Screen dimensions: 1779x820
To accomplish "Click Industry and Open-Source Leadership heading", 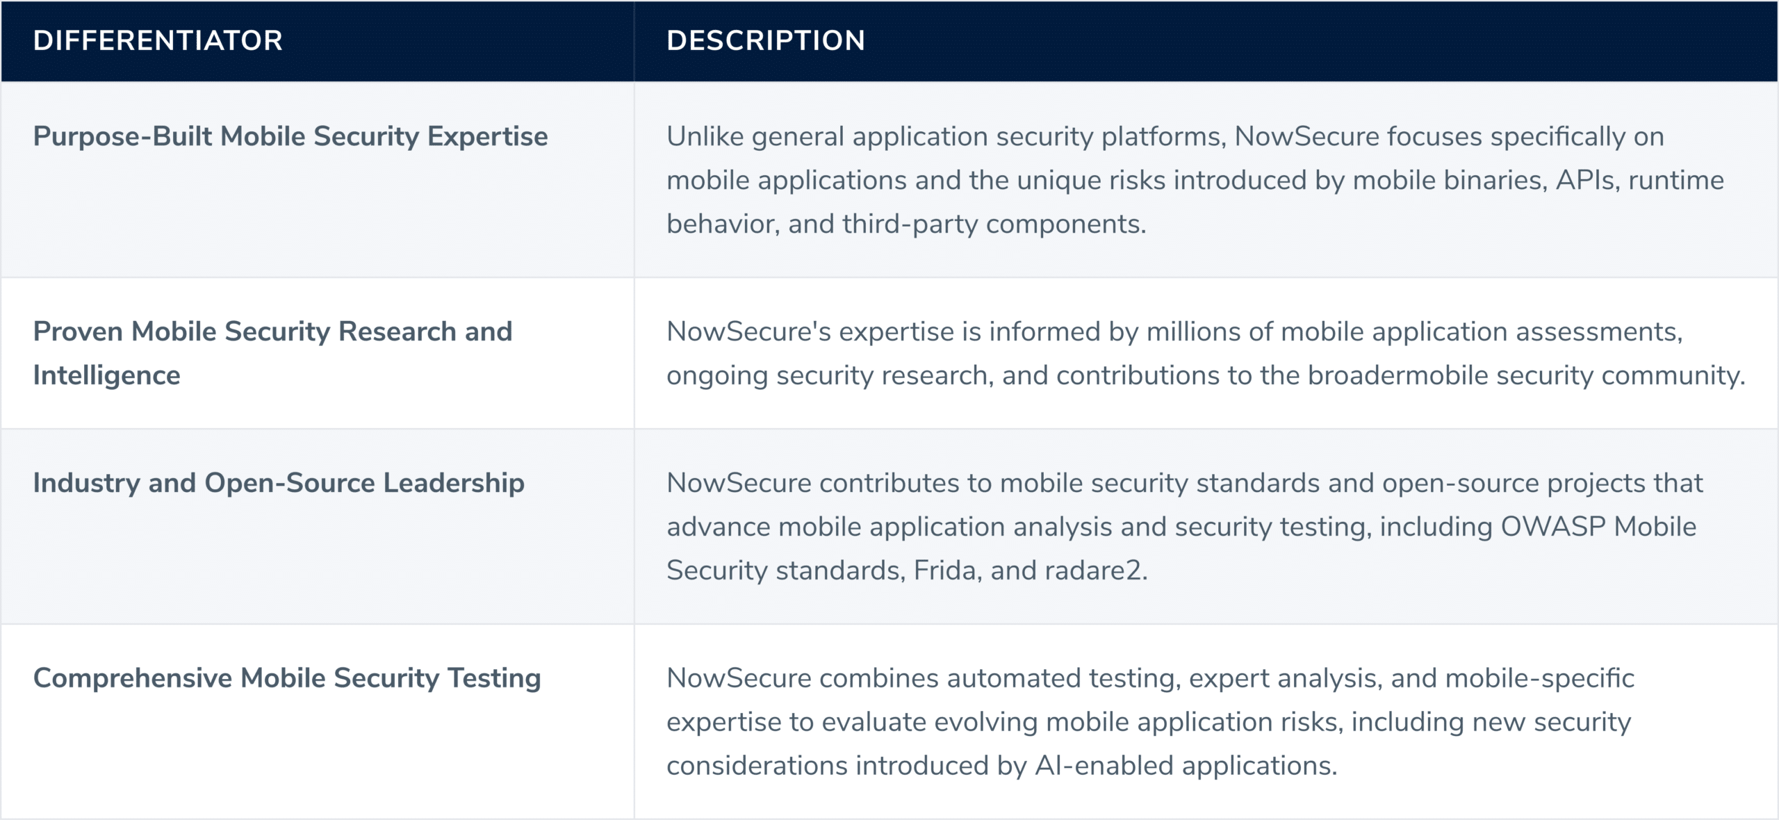I will (279, 483).
